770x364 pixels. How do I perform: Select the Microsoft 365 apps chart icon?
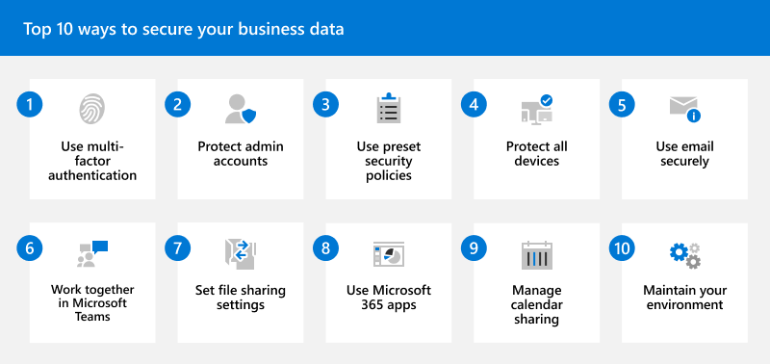(x=389, y=254)
